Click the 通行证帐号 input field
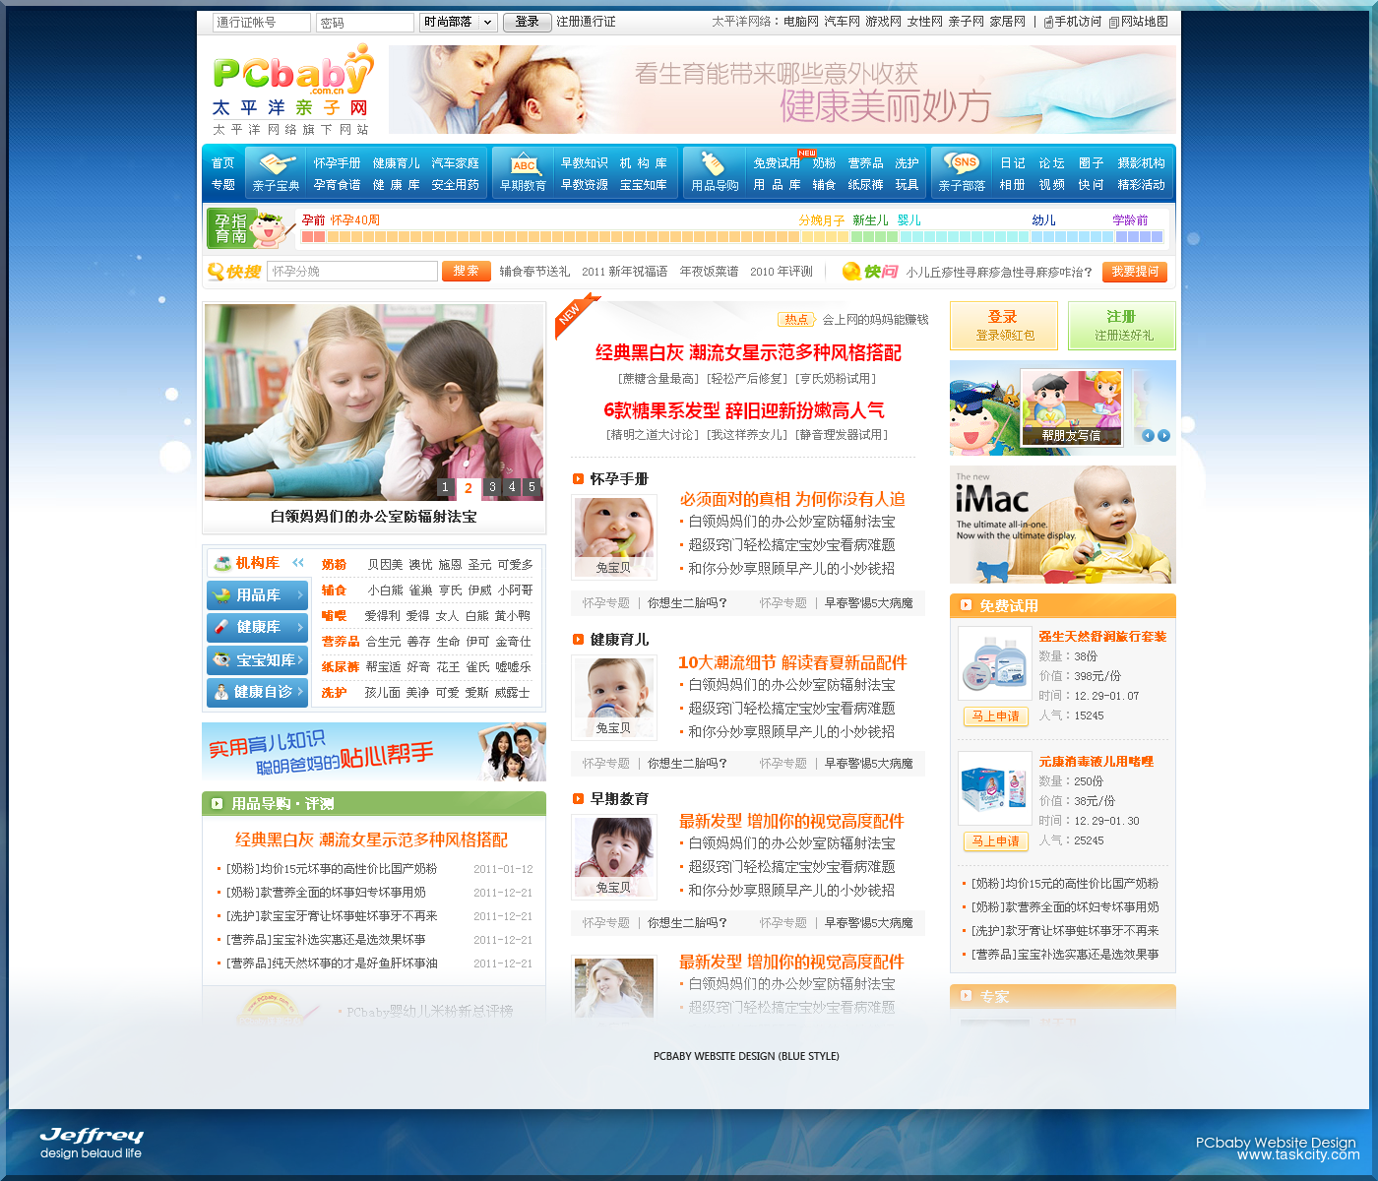This screenshot has width=1378, height=1181. tap(261, 23)
